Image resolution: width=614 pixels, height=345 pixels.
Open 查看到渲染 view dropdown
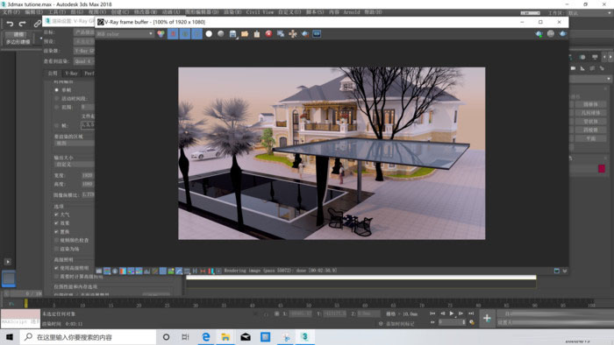(84, 61)
